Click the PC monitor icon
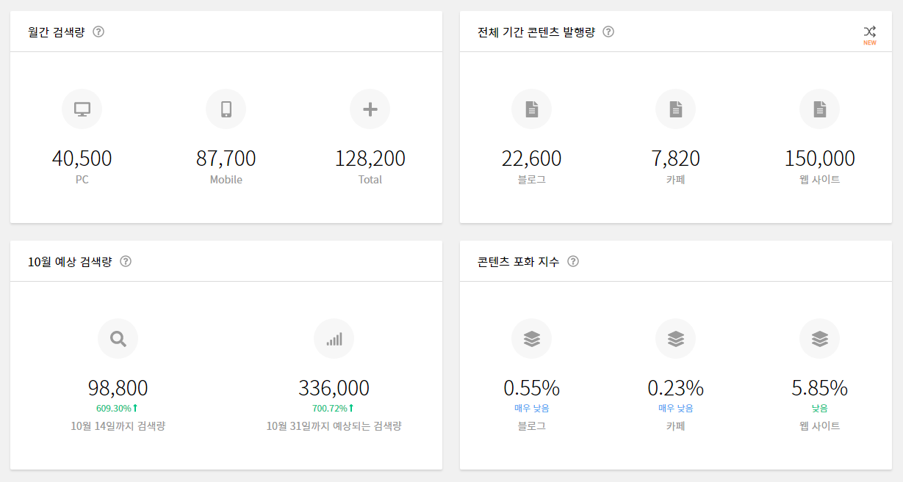The height and width of the screenshot is (482, 903). [x=82, y=109]
